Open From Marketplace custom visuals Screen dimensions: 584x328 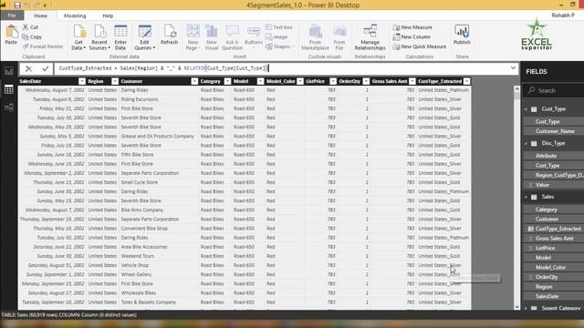tap(315, 37)
